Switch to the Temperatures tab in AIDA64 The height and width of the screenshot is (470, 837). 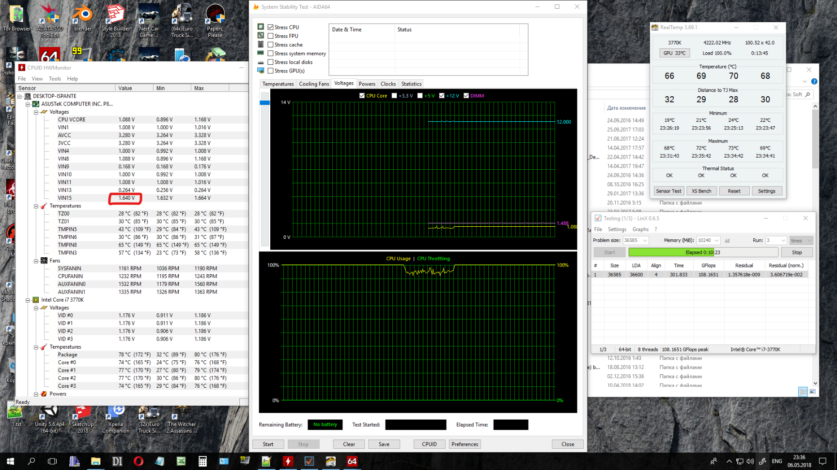pyautogui.click(x=278, y=84)
